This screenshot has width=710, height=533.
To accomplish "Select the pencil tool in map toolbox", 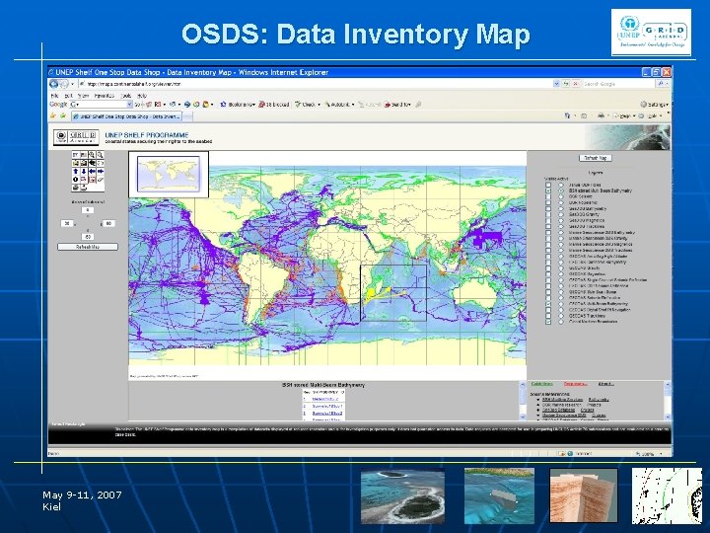I will [100, 180].
